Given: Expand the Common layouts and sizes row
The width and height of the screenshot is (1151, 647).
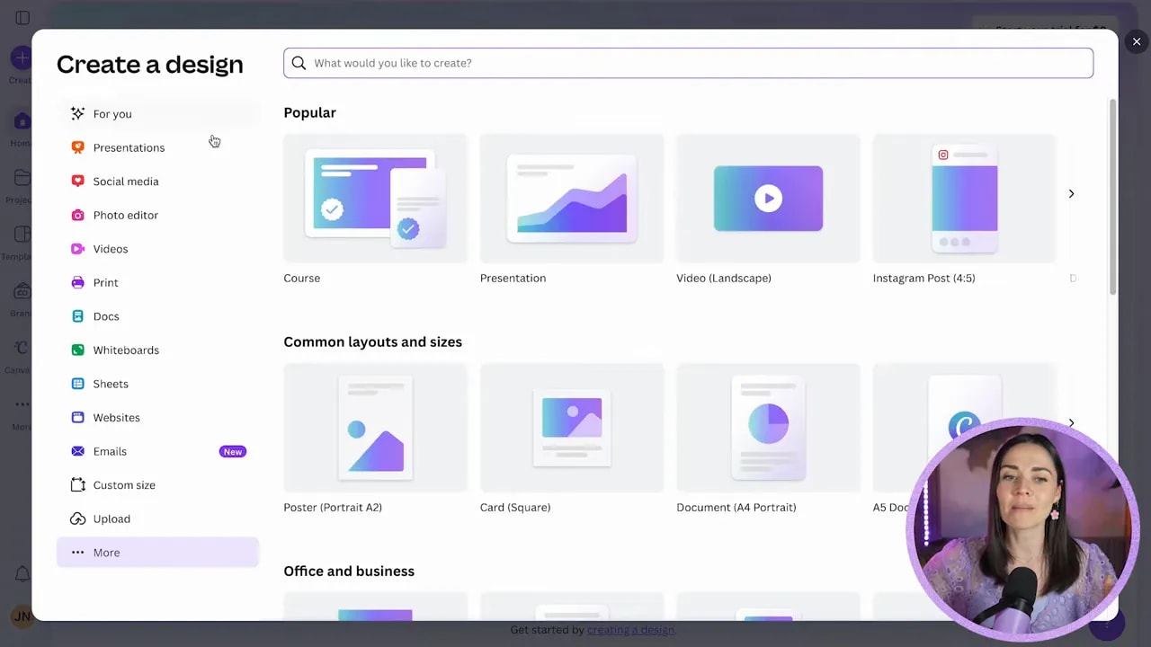Looking at the screenshot, I should [x=1071, y=422].
